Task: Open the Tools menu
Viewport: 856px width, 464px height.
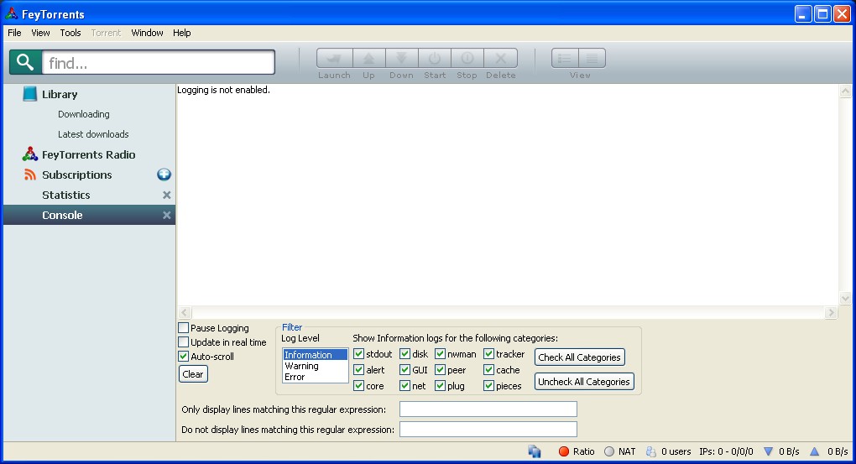Action: [70, 33]
